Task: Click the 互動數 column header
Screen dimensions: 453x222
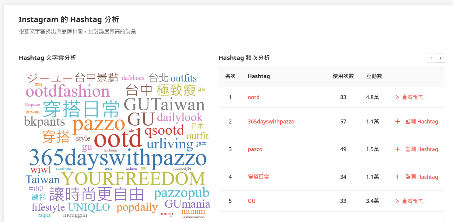Action: [x=374, y=76]
